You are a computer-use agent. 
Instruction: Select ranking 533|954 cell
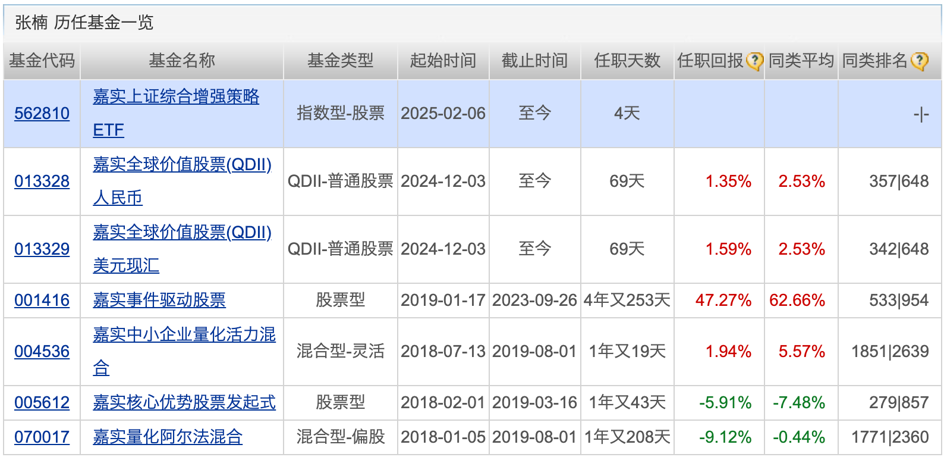tap(890, 300)
